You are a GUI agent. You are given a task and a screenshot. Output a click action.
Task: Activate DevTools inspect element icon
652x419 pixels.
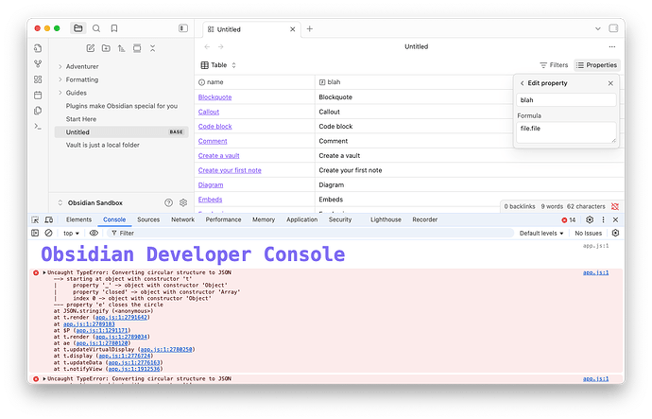(x=35, y=219)
